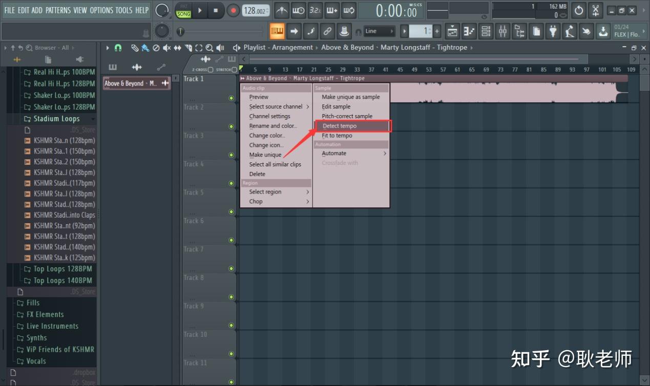This screenshot has height=386, width=650.
Task: Open the PATTERNS menu
Action: click(x=58, y=10)
